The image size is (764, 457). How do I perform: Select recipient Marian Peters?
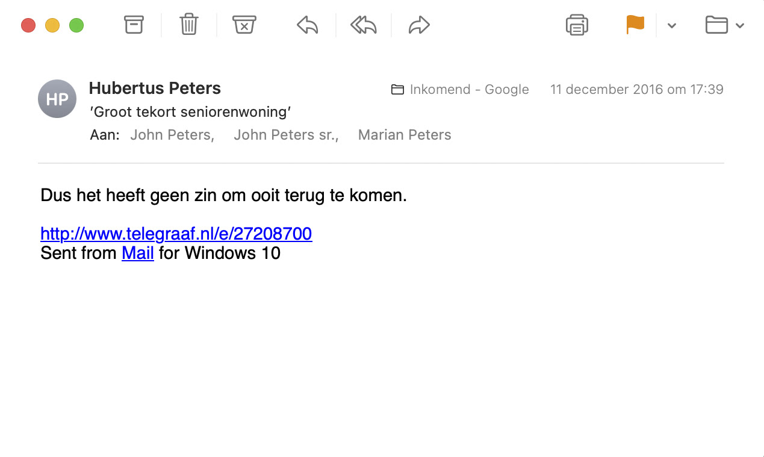405,135
